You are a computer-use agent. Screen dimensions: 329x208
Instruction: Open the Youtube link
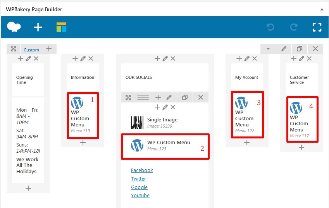(140, 196)
